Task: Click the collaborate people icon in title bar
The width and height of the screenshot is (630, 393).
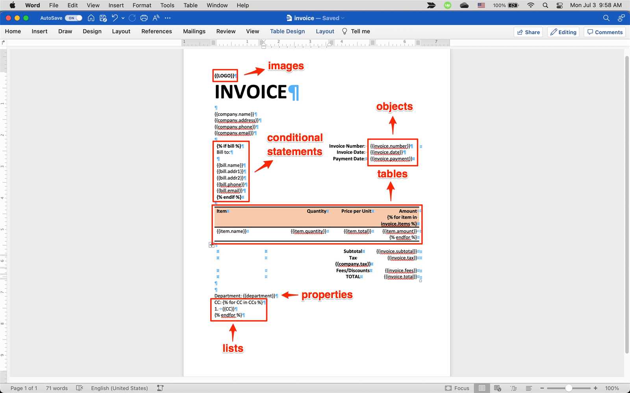Action: click(x=621, y=18)
